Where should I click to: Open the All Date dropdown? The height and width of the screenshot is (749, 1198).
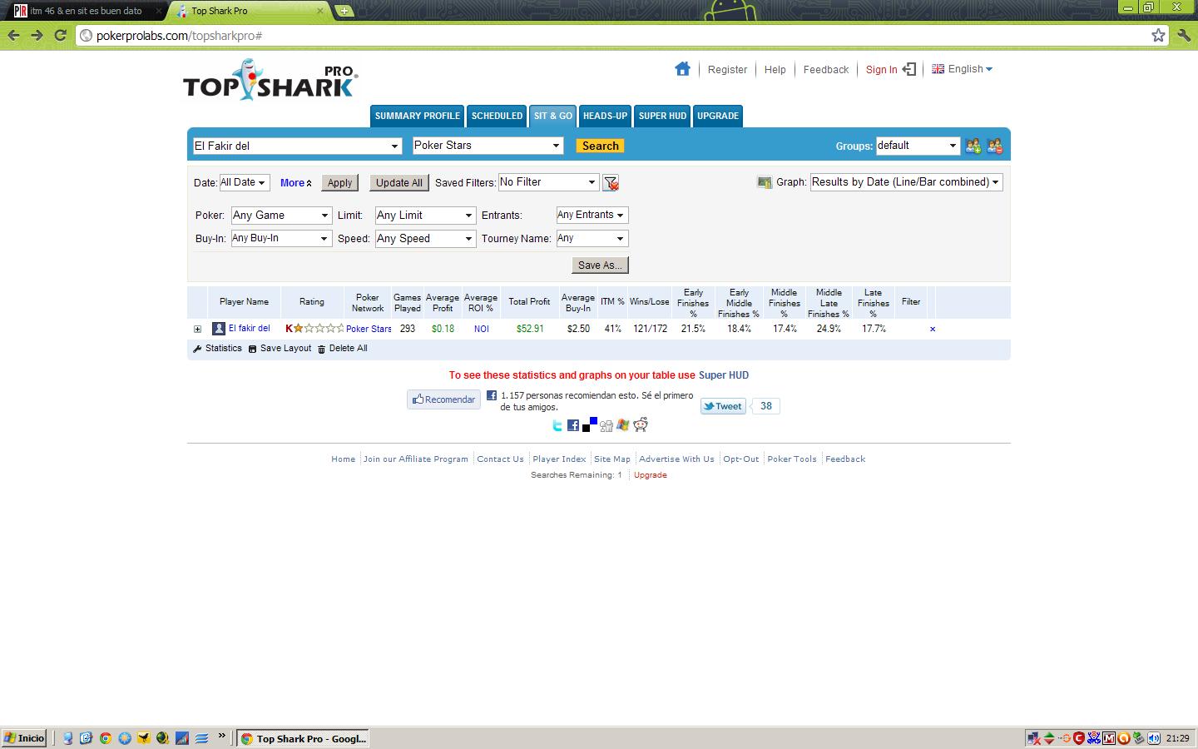[x=244, y=182]
